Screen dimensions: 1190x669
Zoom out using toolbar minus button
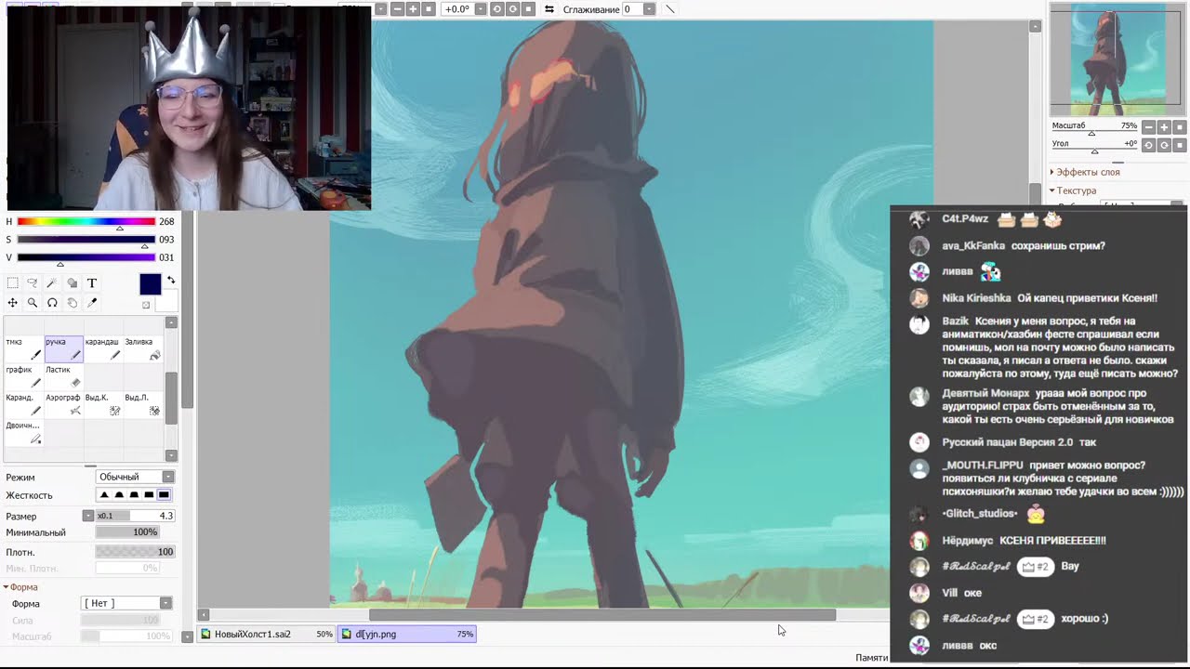(397, 9)
